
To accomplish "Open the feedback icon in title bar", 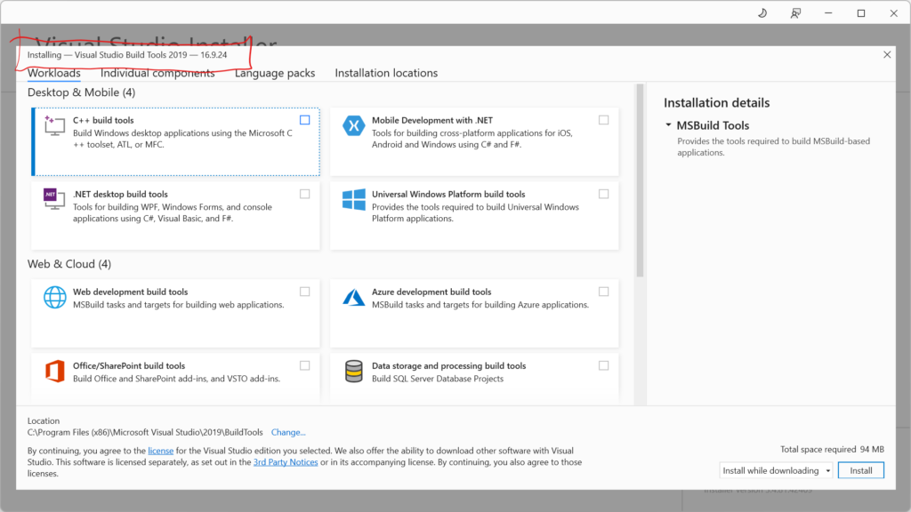I will tap(795, 12).
